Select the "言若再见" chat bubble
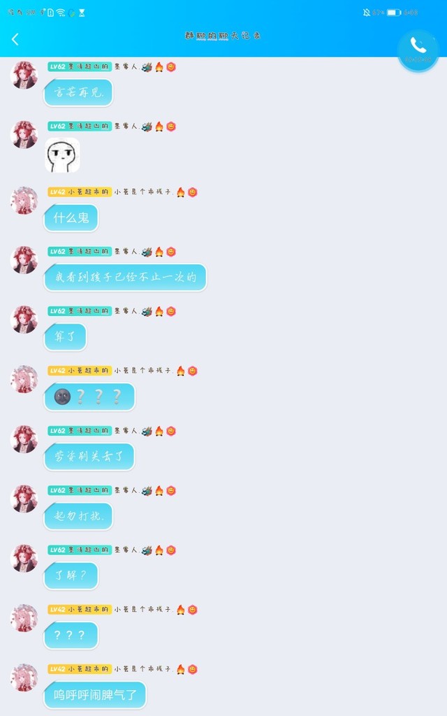The width and height of the screenshot is (447, 716). (78, 93)
